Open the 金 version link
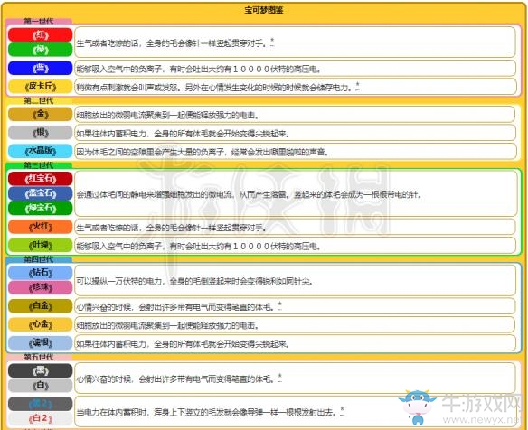Image resolution: width=528 pixels, height=430 pixels. 41,114
